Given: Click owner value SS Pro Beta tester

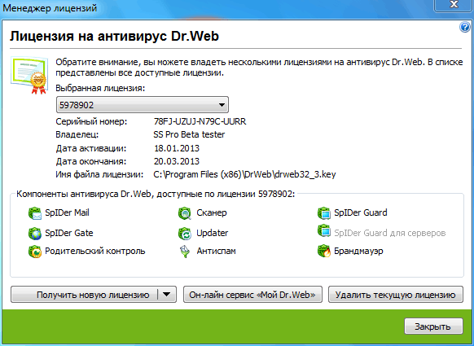Looking at the screenshot, I should [189, 134].
